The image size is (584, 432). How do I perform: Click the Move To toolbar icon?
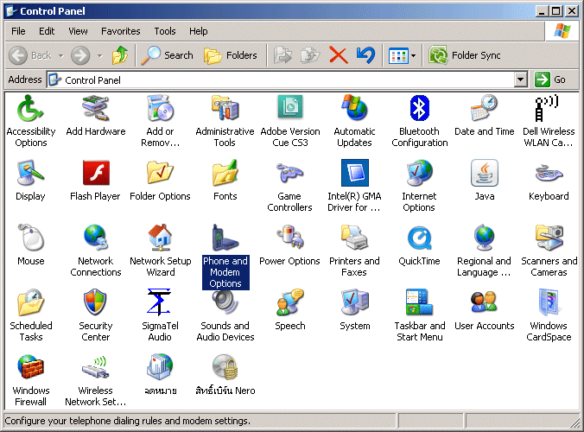tap(283, 55)
